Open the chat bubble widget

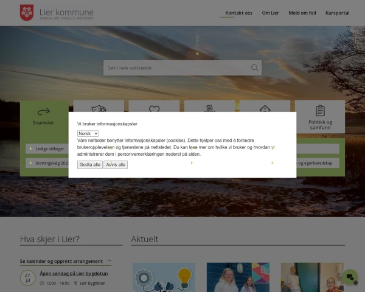point(350,277)
